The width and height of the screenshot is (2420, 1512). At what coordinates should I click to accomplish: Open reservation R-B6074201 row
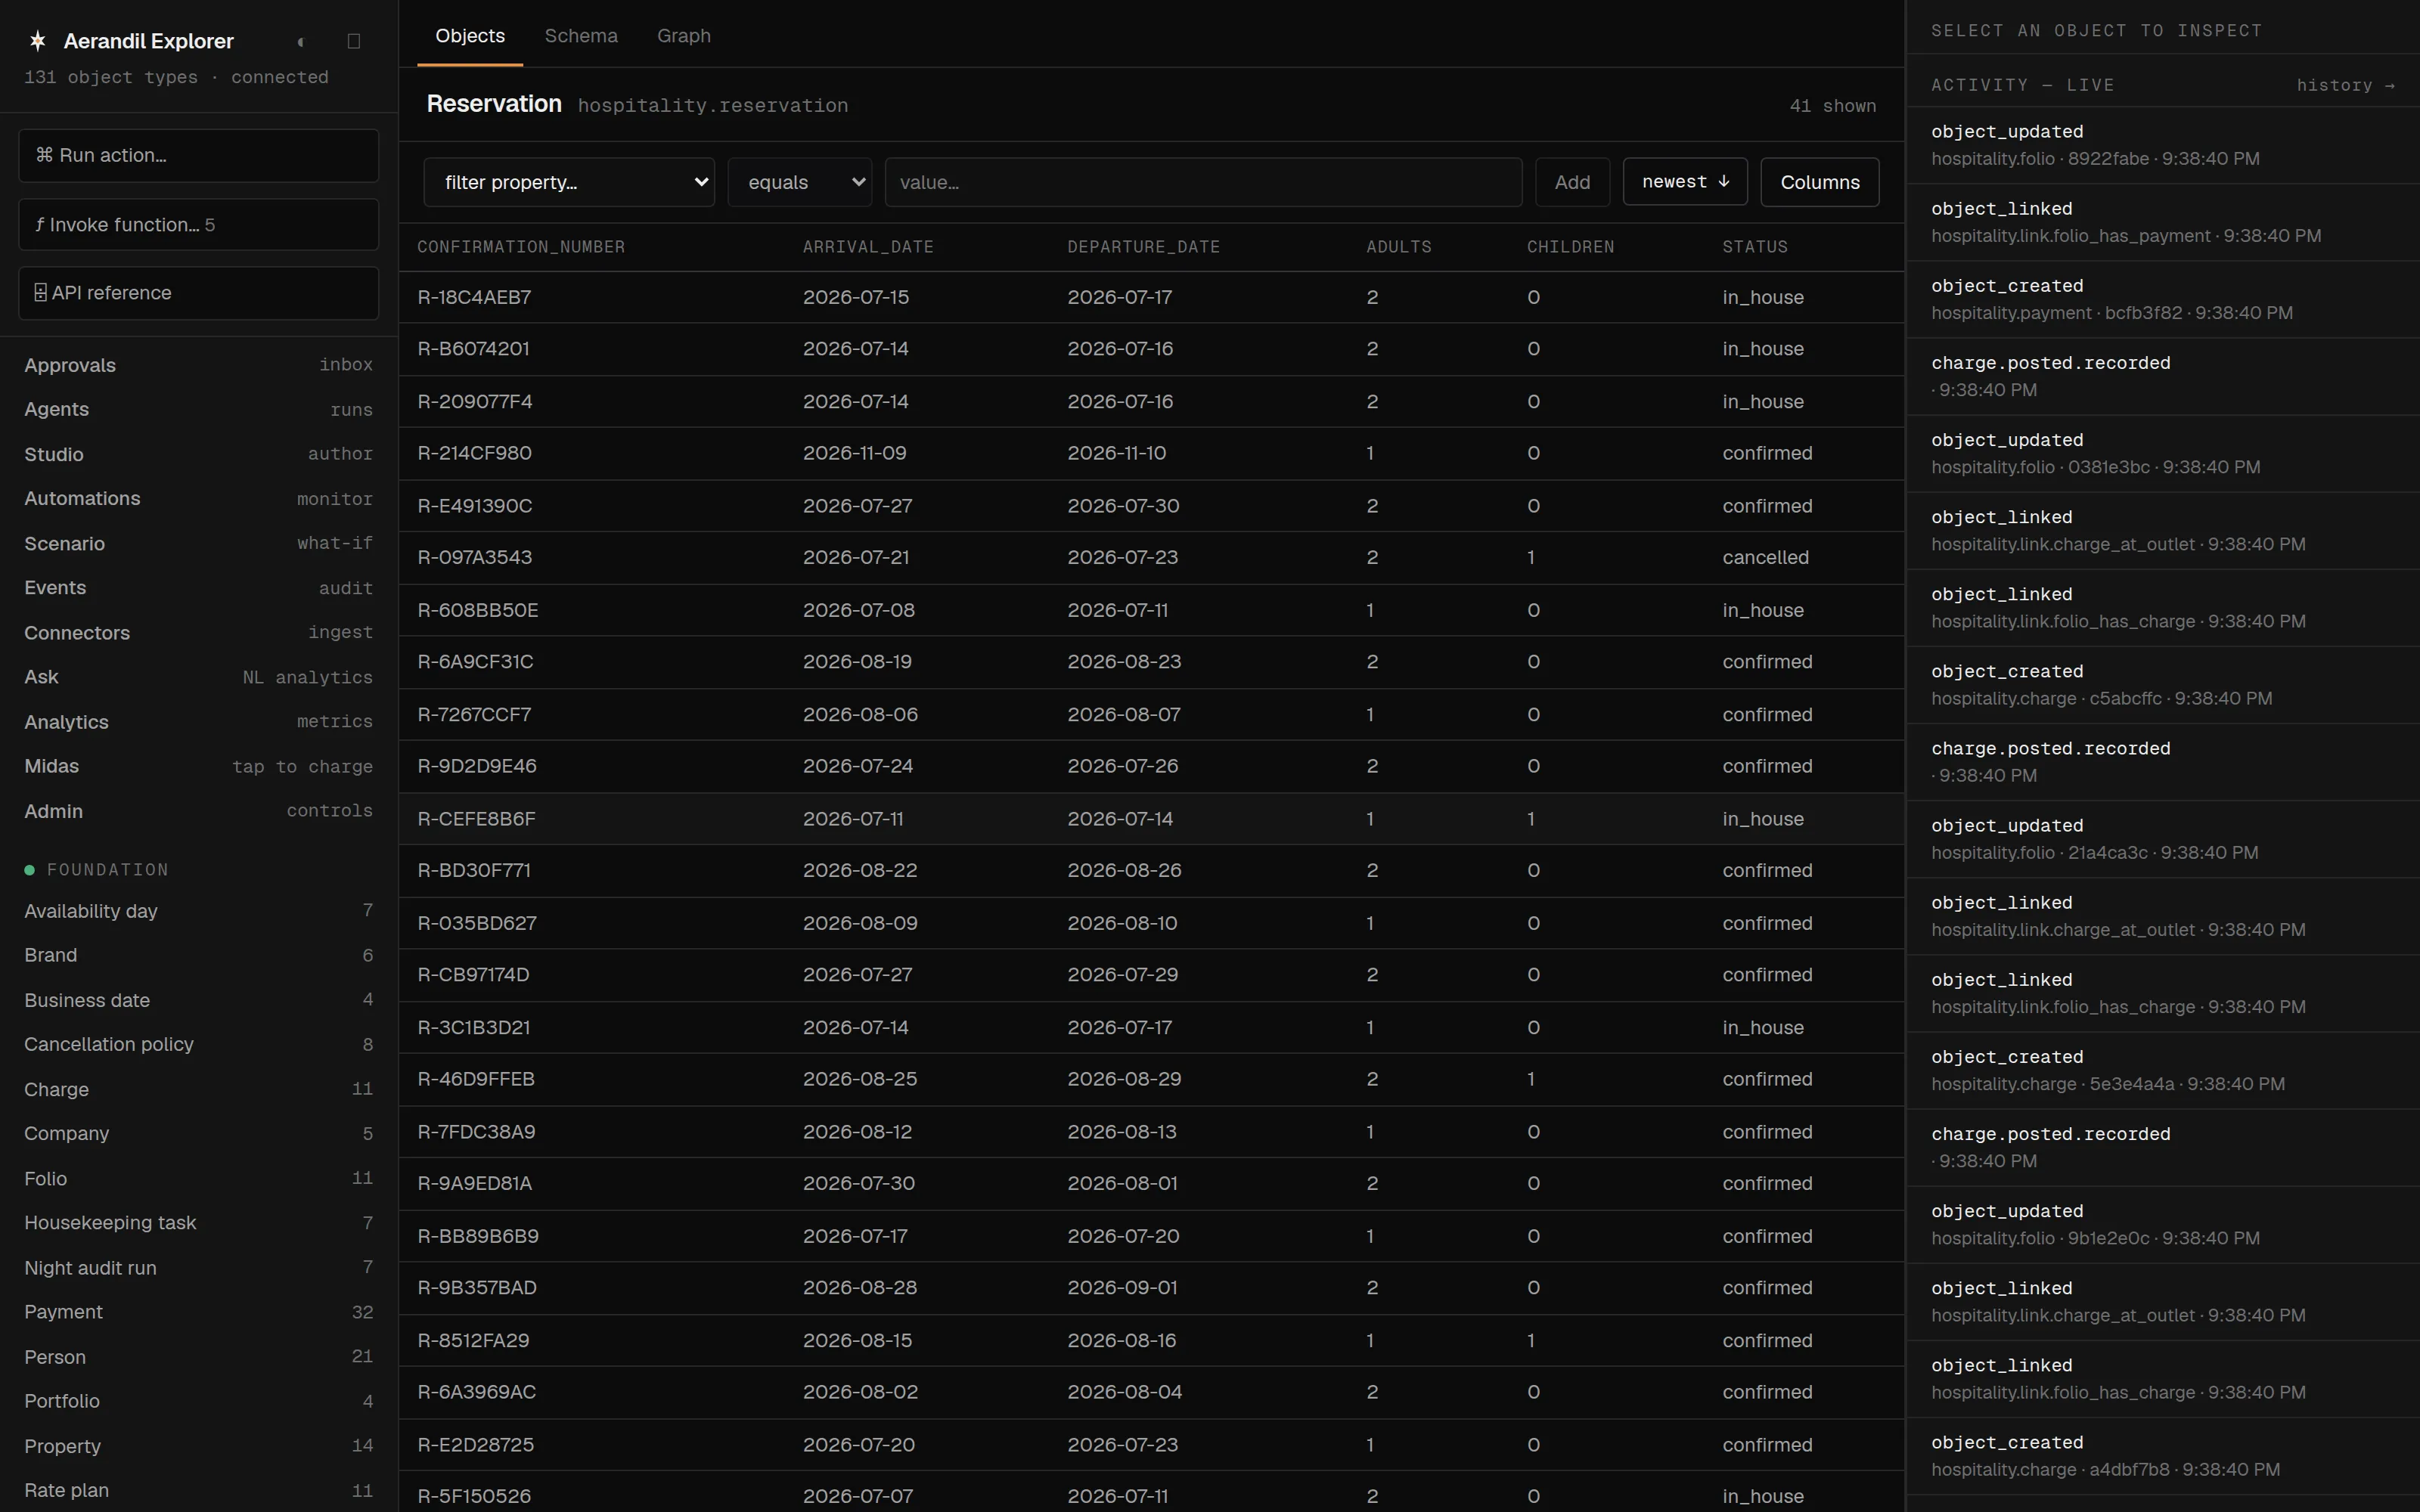1151,349
